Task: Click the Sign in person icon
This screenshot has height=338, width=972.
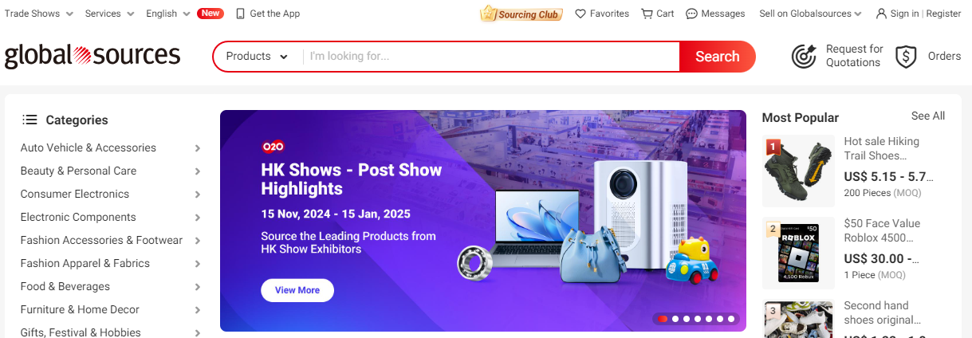Action: 881,14
